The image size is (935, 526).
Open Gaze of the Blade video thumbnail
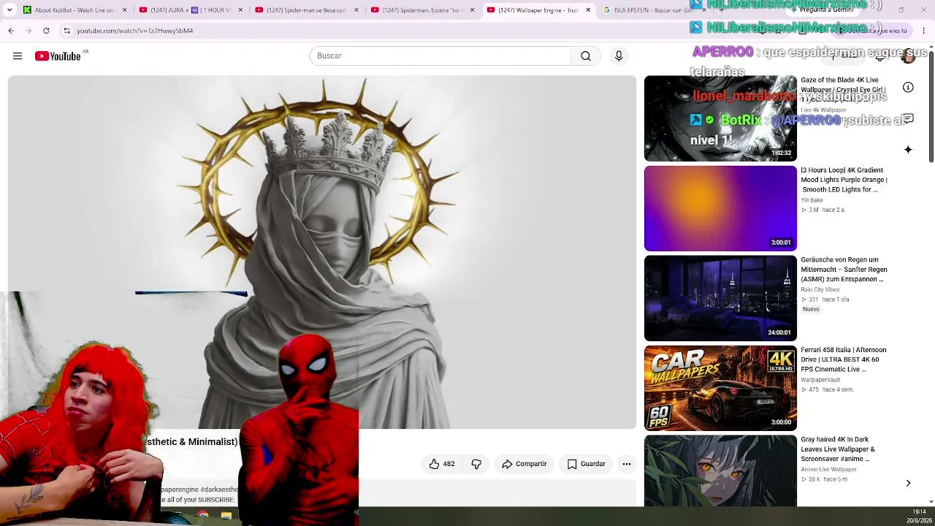(x=720, y=118)
